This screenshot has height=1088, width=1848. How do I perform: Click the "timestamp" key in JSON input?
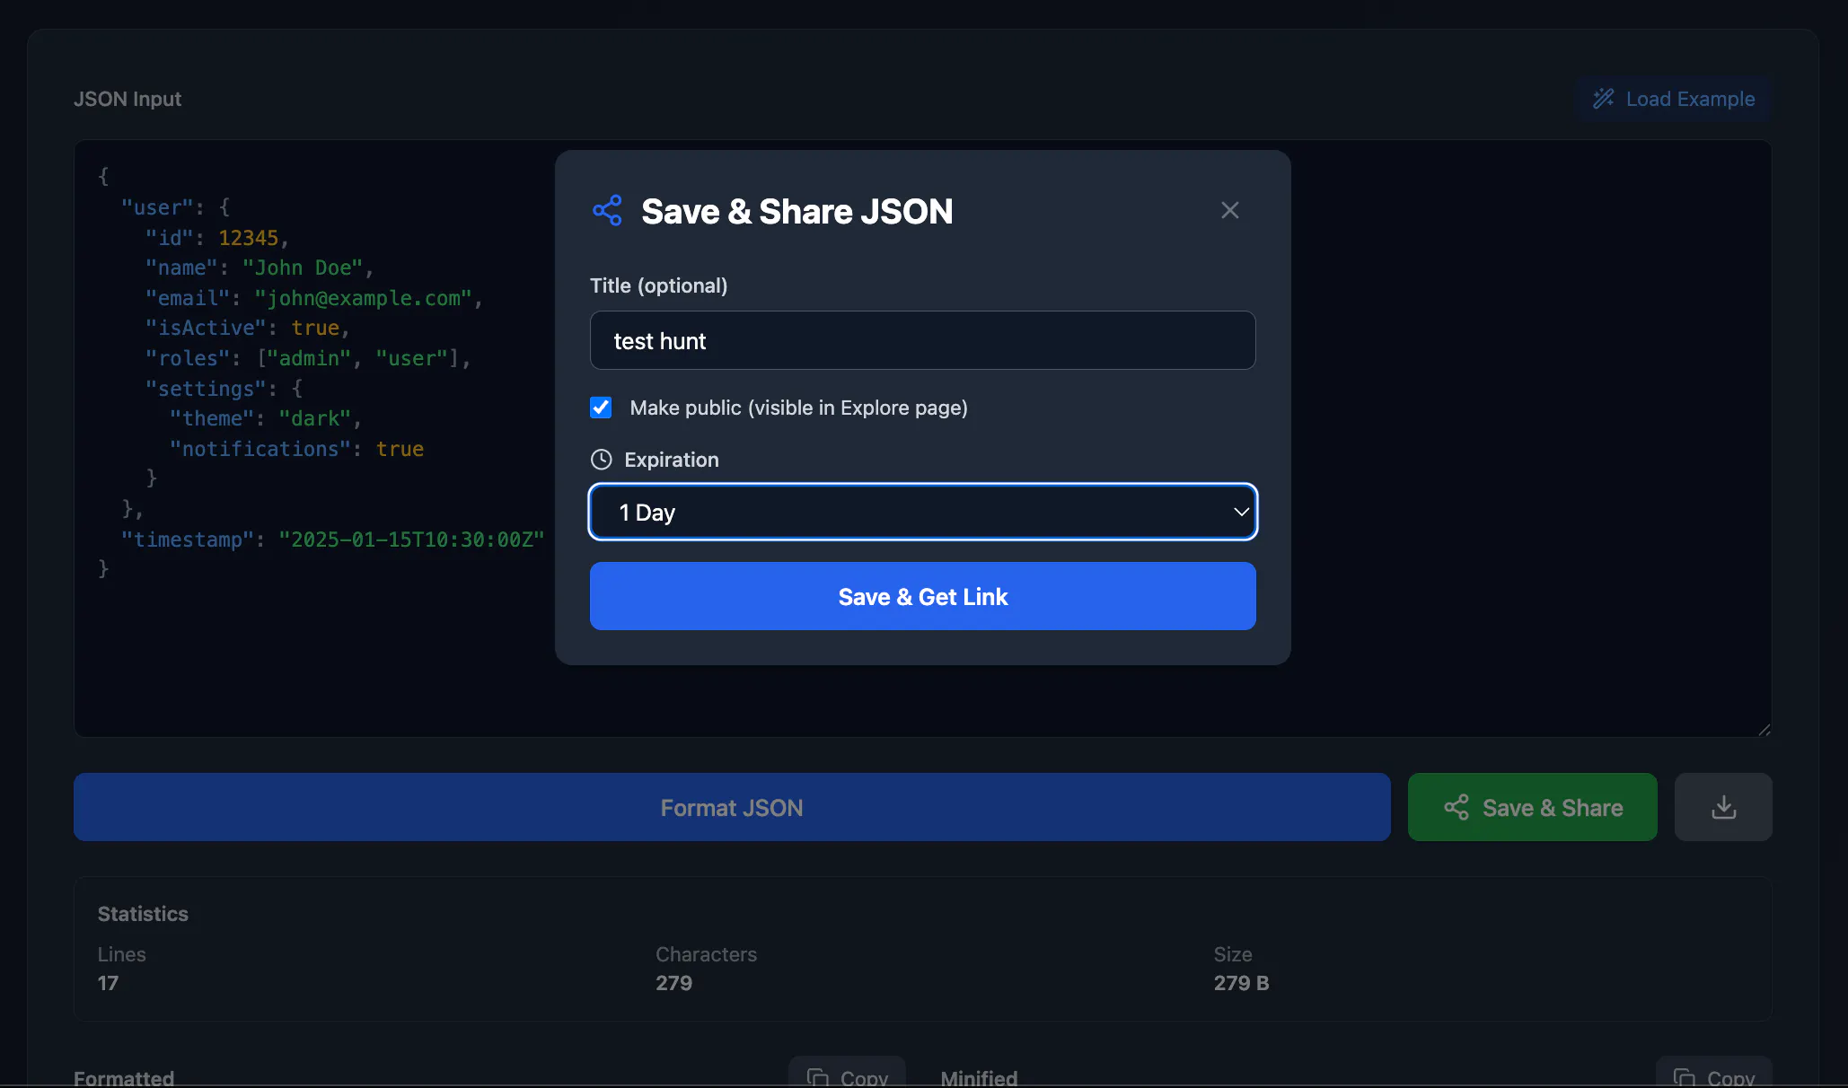(188, 540)
